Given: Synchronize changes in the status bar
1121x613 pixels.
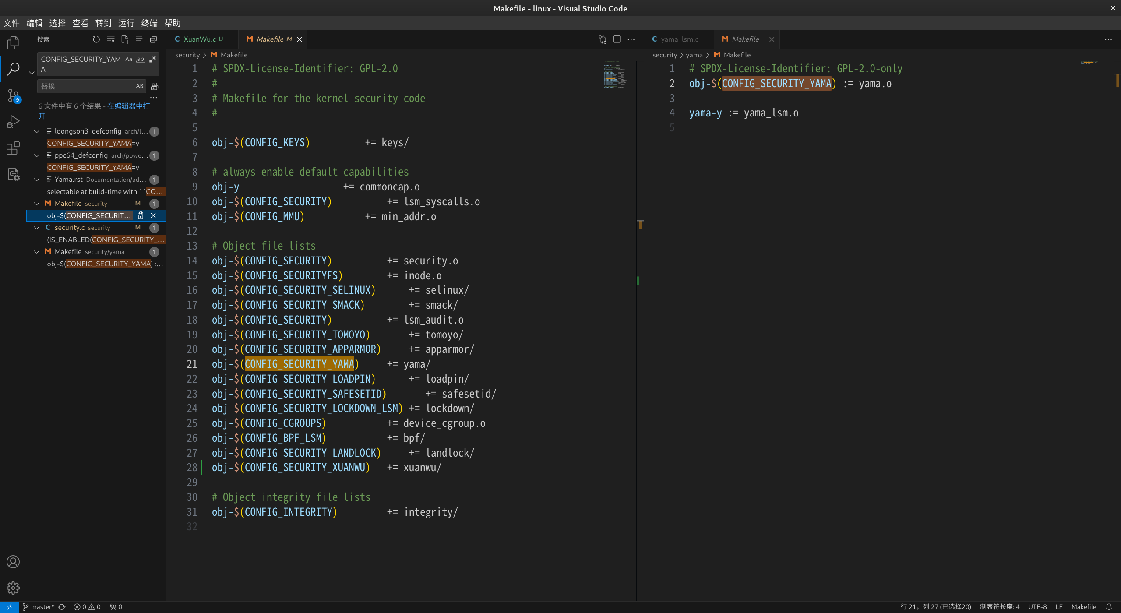Looking at the screenshot, I should [x=62, y=607].
